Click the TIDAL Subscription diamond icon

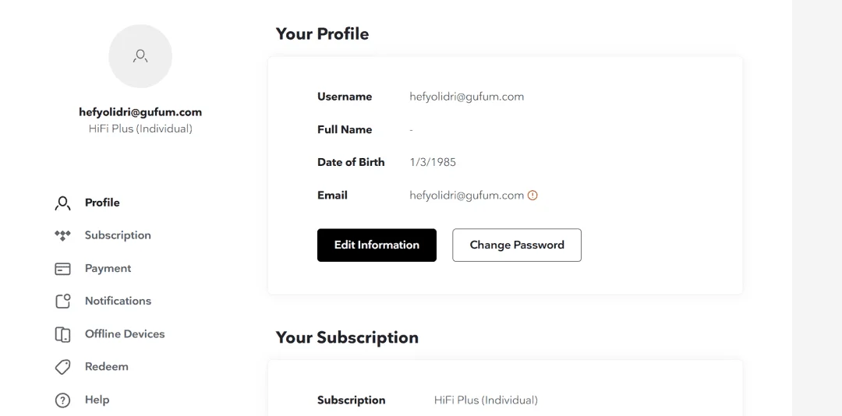click(x=63, y=235)
